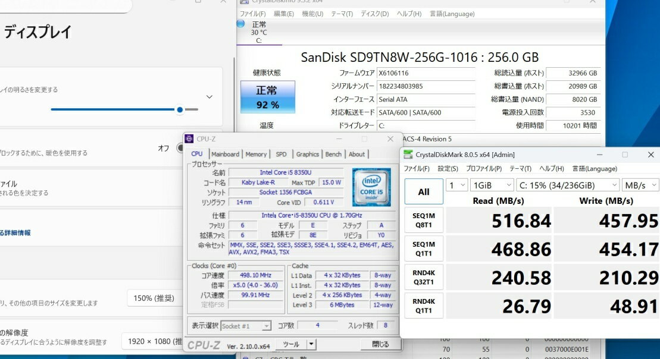Open the 1GiB test size dropdown

click(x=492, y=185)
